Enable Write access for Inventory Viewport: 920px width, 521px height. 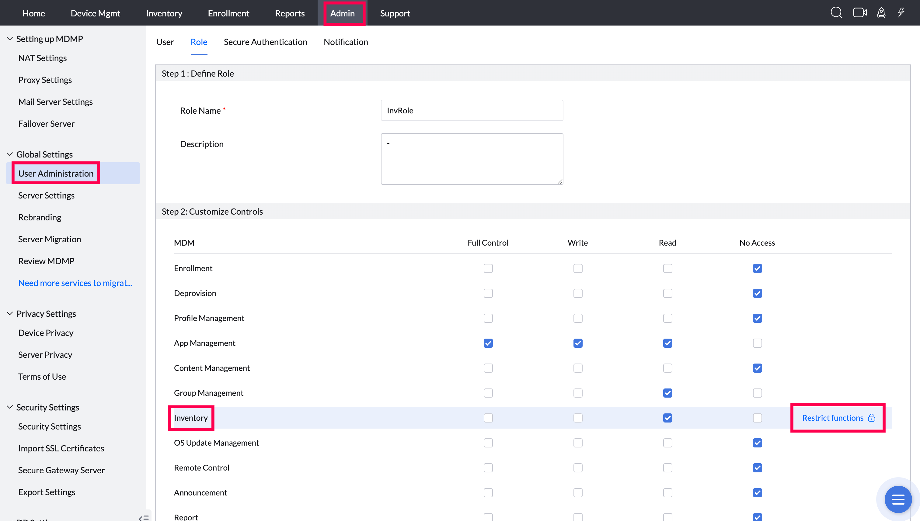point(578,418)
